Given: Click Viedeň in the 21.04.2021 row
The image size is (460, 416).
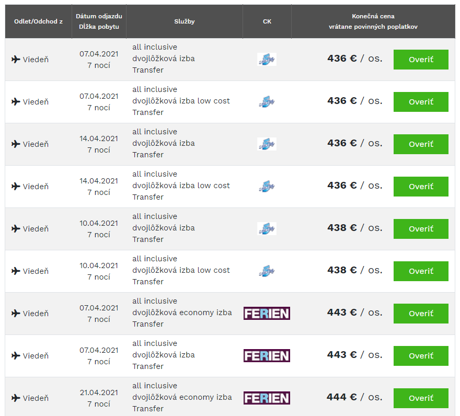Looking at the screenshot, I should click(36, 398).
